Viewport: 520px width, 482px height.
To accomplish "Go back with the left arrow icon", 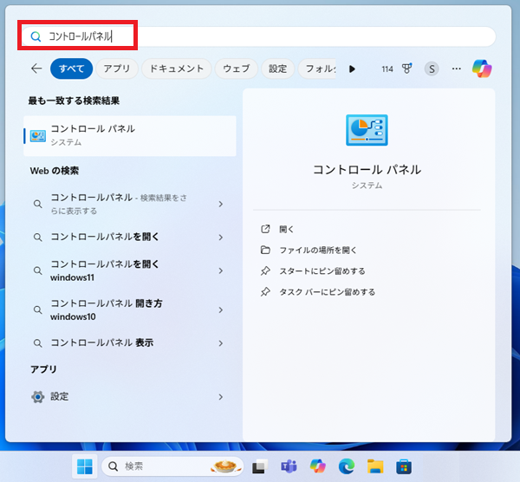I will [36, 68].
